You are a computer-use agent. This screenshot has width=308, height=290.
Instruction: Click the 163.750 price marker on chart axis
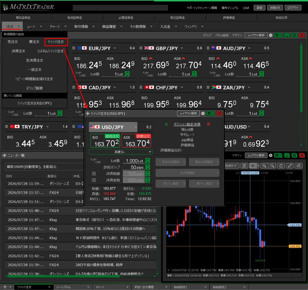[295, 225]
